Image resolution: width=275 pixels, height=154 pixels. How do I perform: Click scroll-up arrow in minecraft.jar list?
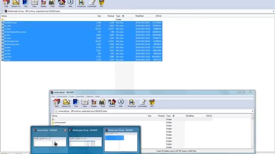(252, 115)
